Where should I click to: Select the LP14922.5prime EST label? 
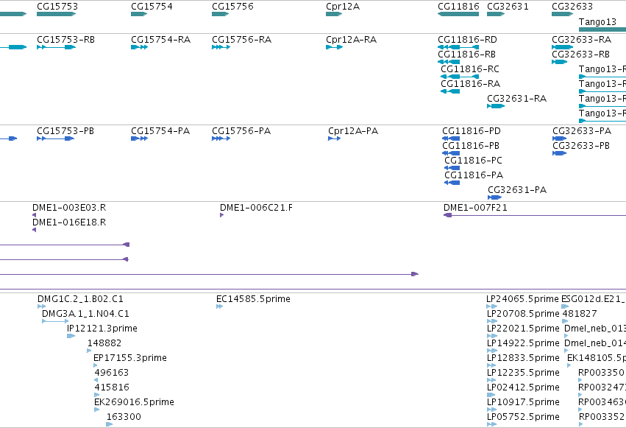(x=523, y=344)
